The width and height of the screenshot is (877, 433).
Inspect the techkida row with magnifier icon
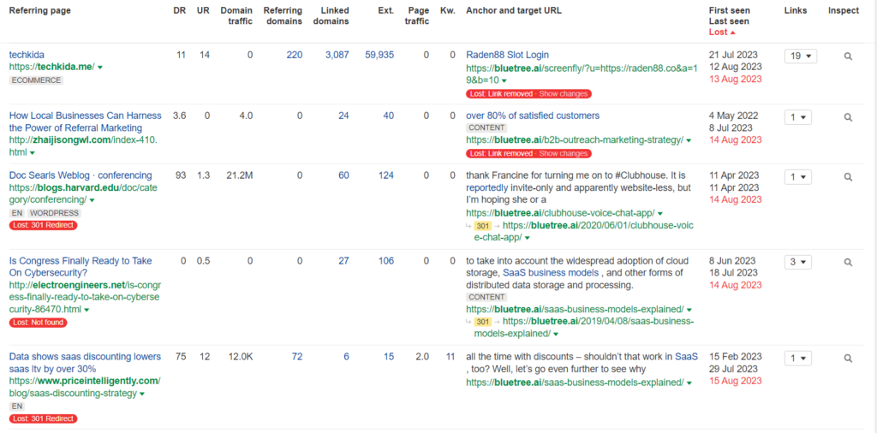pyautogui.click(x=848, y=56)
